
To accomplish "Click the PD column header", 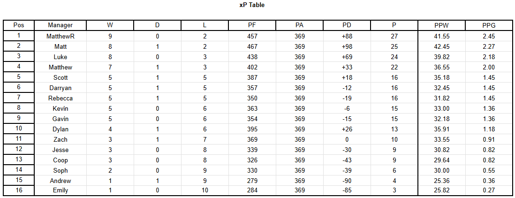I will pos(347,25).
